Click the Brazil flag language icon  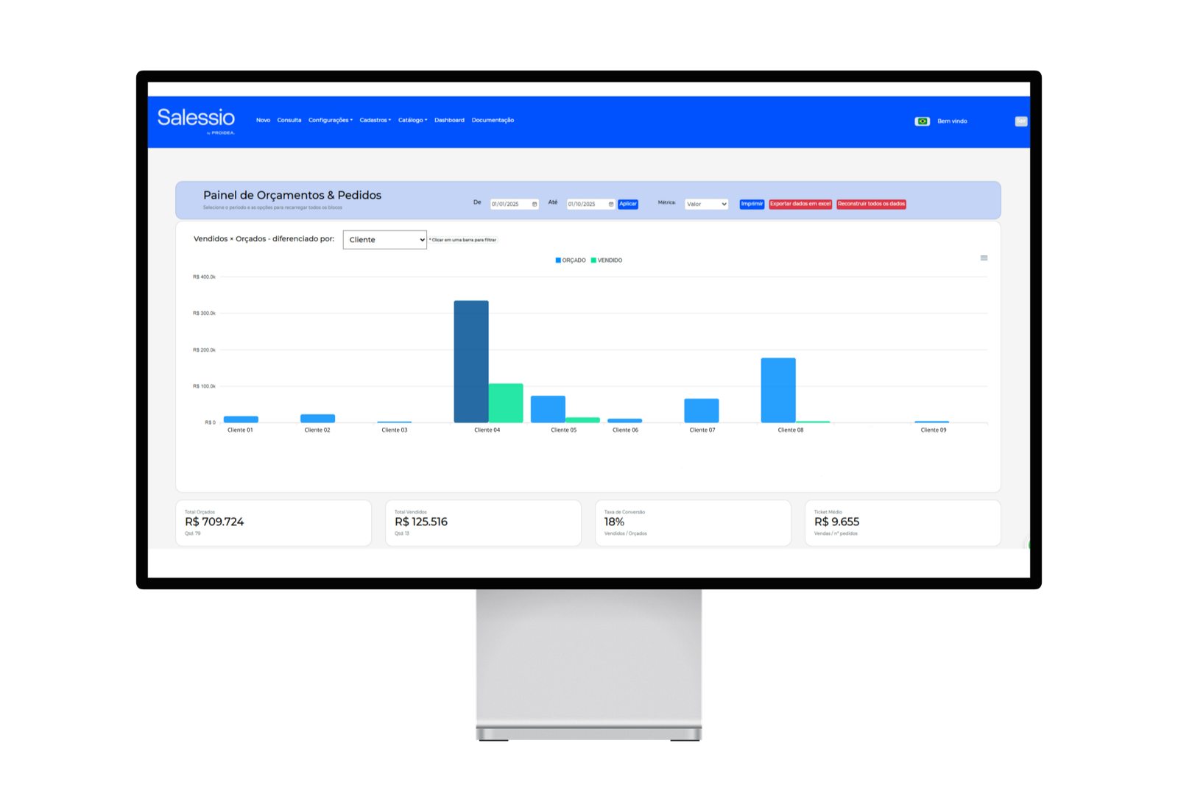[x=922, y=121]
